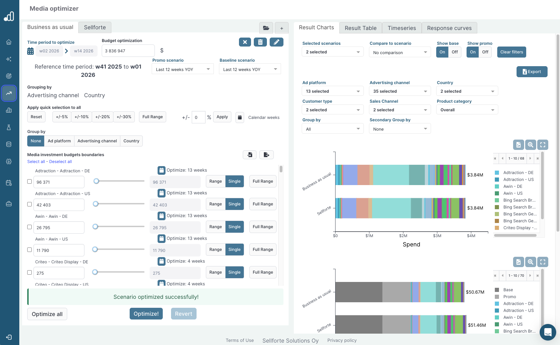The width and height of the screenshot is (560, 345).
Task: Turn off the Show promo toggle
Action: point(485,52)
